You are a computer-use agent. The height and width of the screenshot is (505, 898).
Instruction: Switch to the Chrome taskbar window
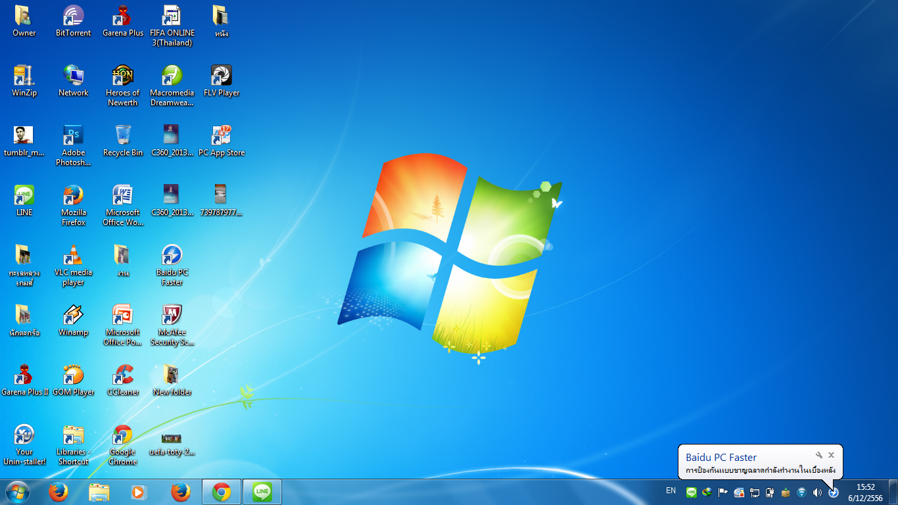pos(222,492)
